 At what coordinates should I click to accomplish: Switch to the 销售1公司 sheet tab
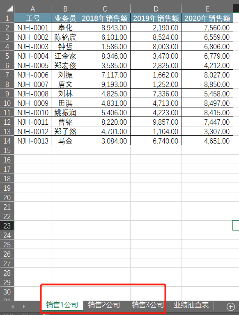click(x=62, y=305)
